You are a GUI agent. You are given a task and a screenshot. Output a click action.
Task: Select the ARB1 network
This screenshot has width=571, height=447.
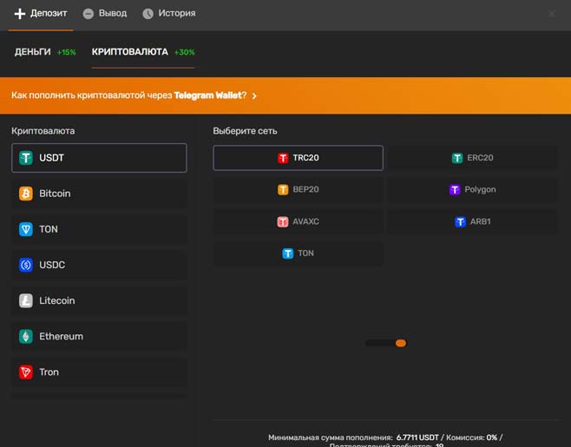pos(471,221)
